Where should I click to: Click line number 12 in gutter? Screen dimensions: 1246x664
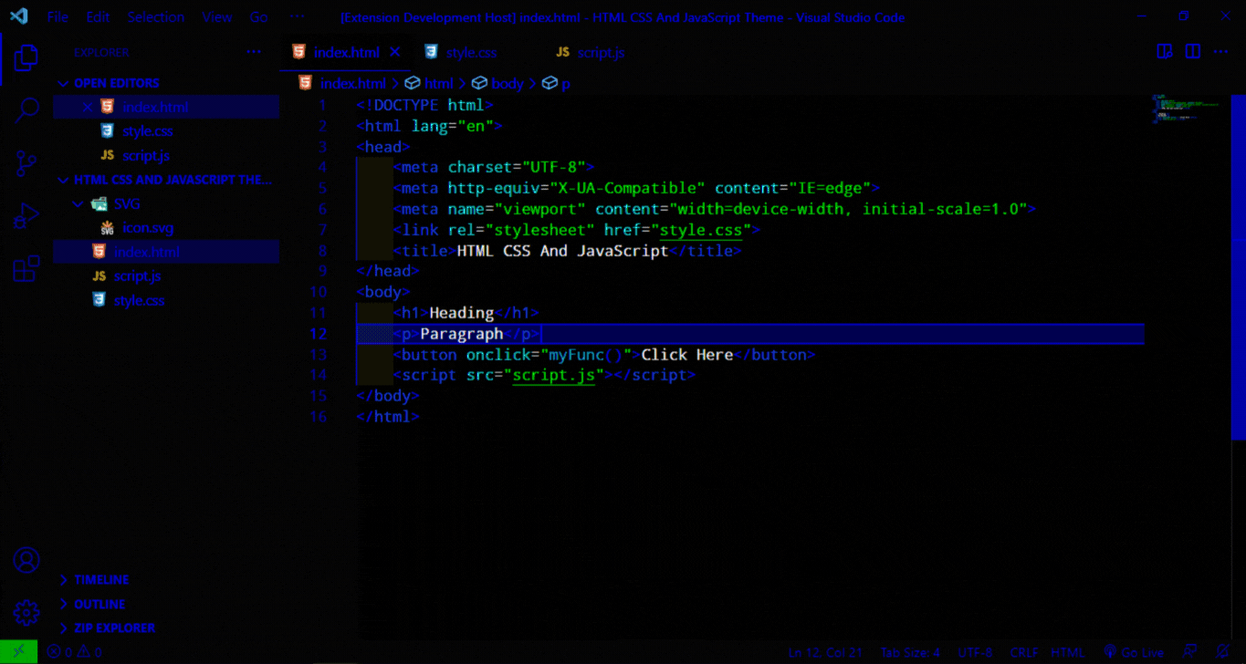pos(319,334)
